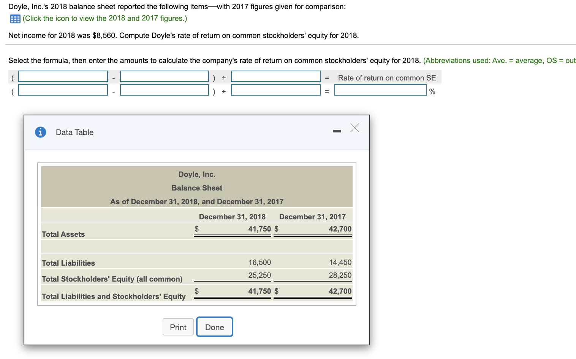
Task: Click the December 31, 2017 column header
Action: click(312, 217)
